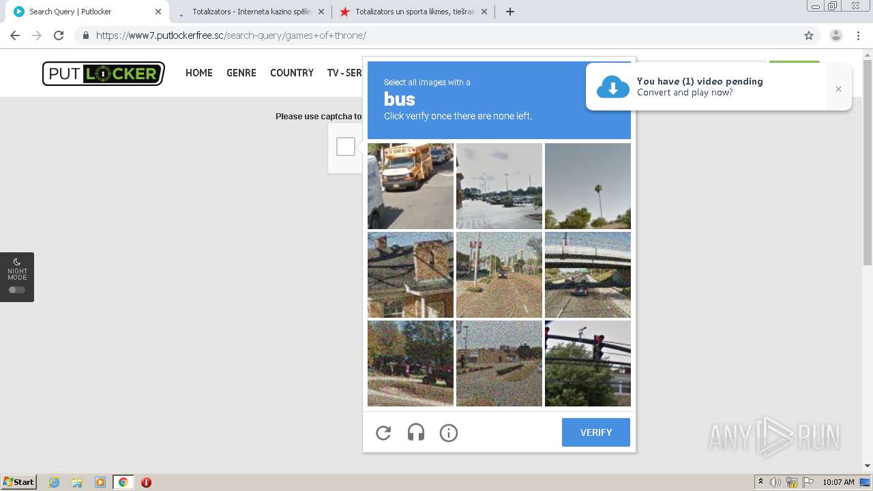This screenshot has height=491, width=873.
Task: Open the Action Center flag icon
Action: [808, 482]
